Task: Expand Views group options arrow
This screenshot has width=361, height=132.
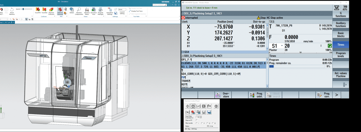Action: 103,17
